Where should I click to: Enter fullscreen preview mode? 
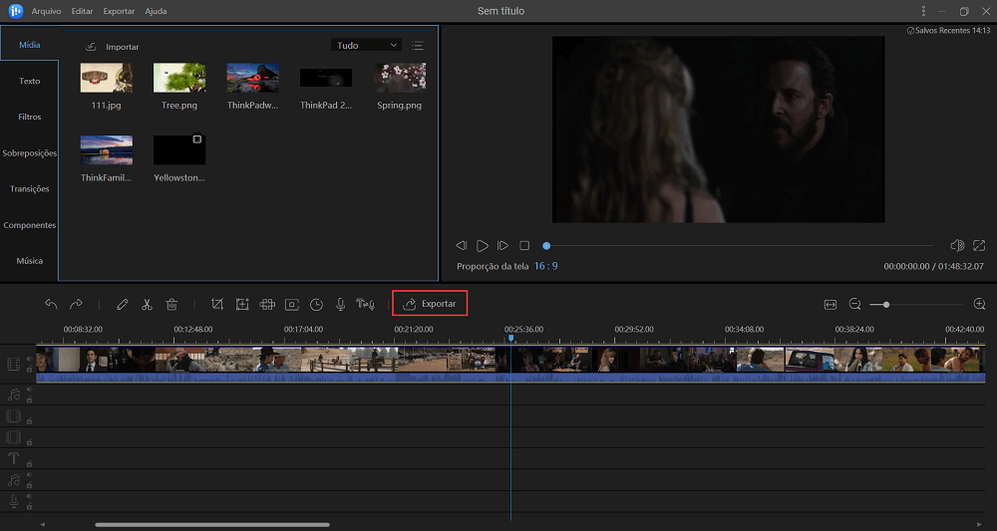(979, 245)
